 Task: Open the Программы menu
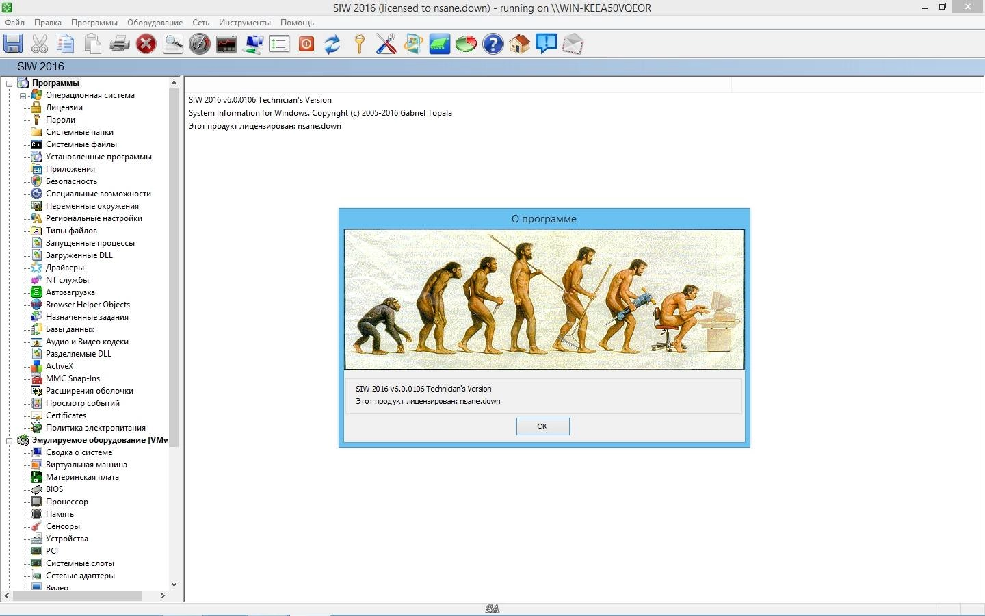pos(94,23)
